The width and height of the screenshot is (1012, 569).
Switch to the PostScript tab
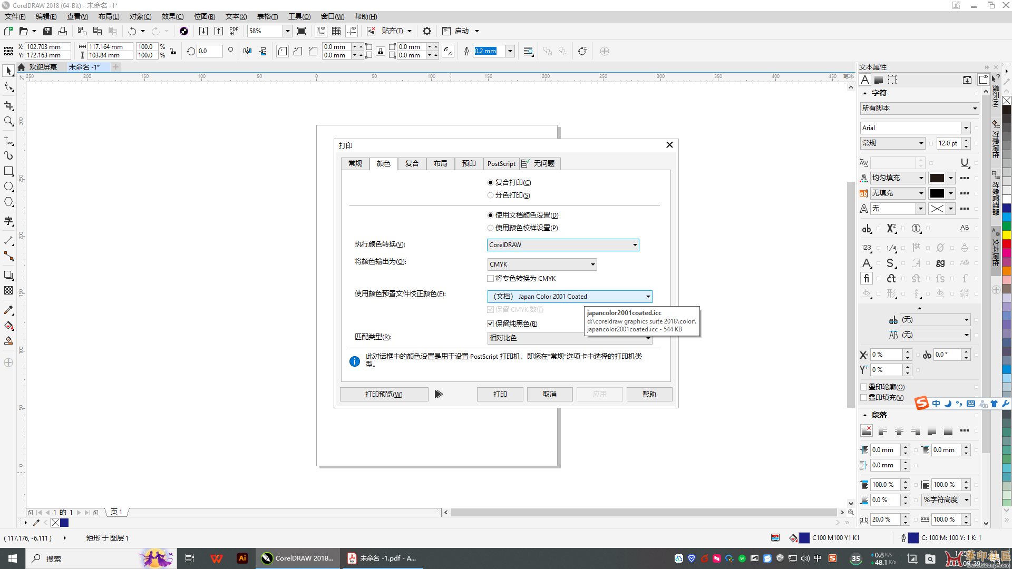(501, 163)
